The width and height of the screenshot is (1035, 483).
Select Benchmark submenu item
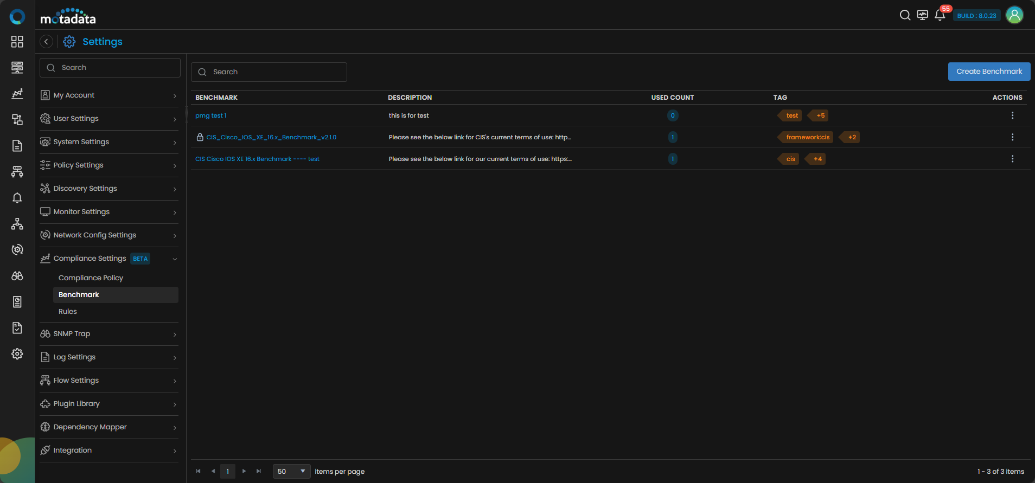pos(116,294)
